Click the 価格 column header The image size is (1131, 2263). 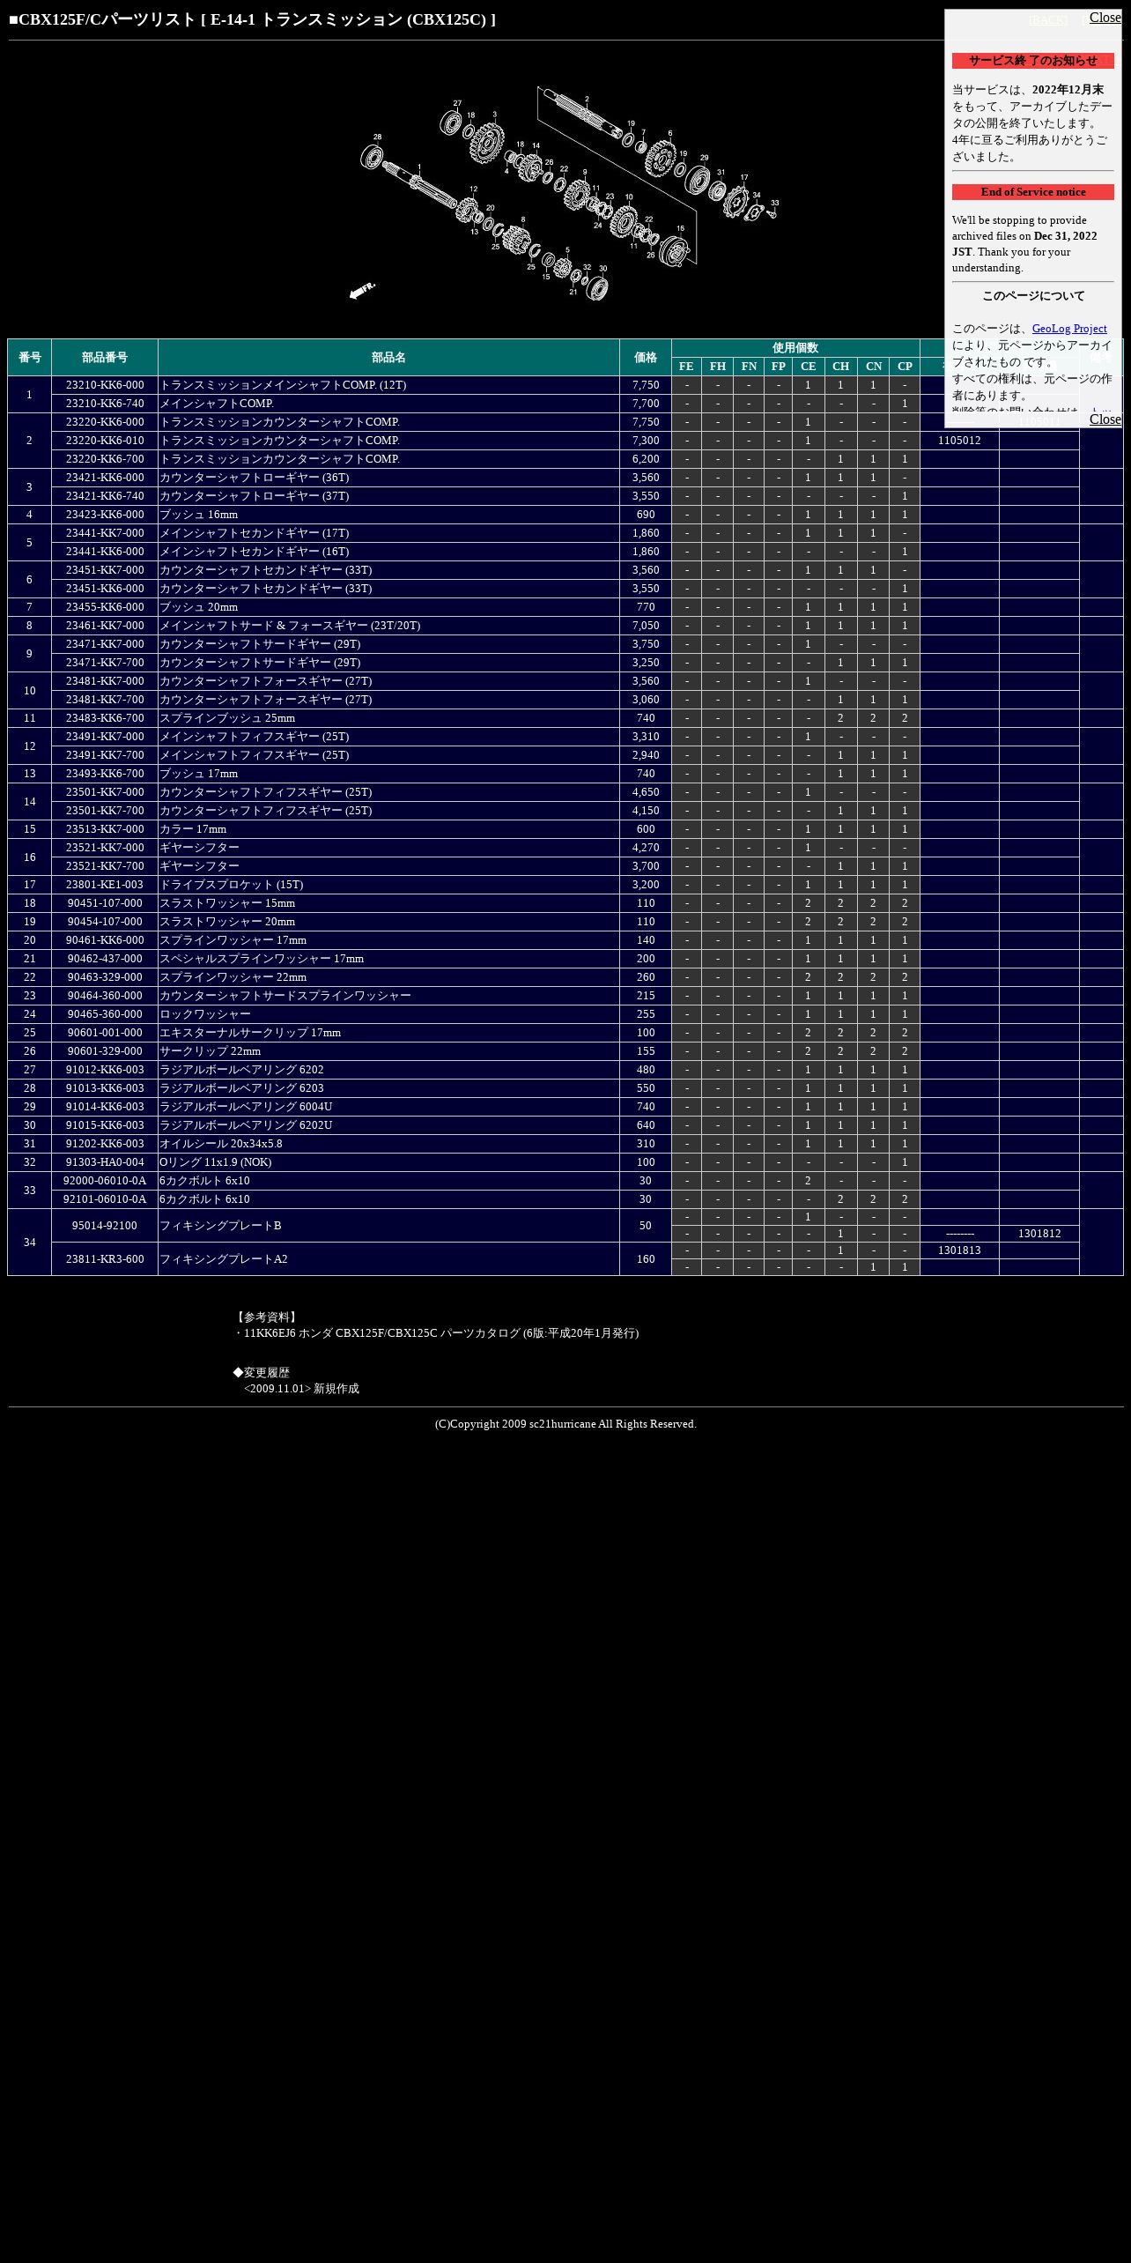point(646,358)
